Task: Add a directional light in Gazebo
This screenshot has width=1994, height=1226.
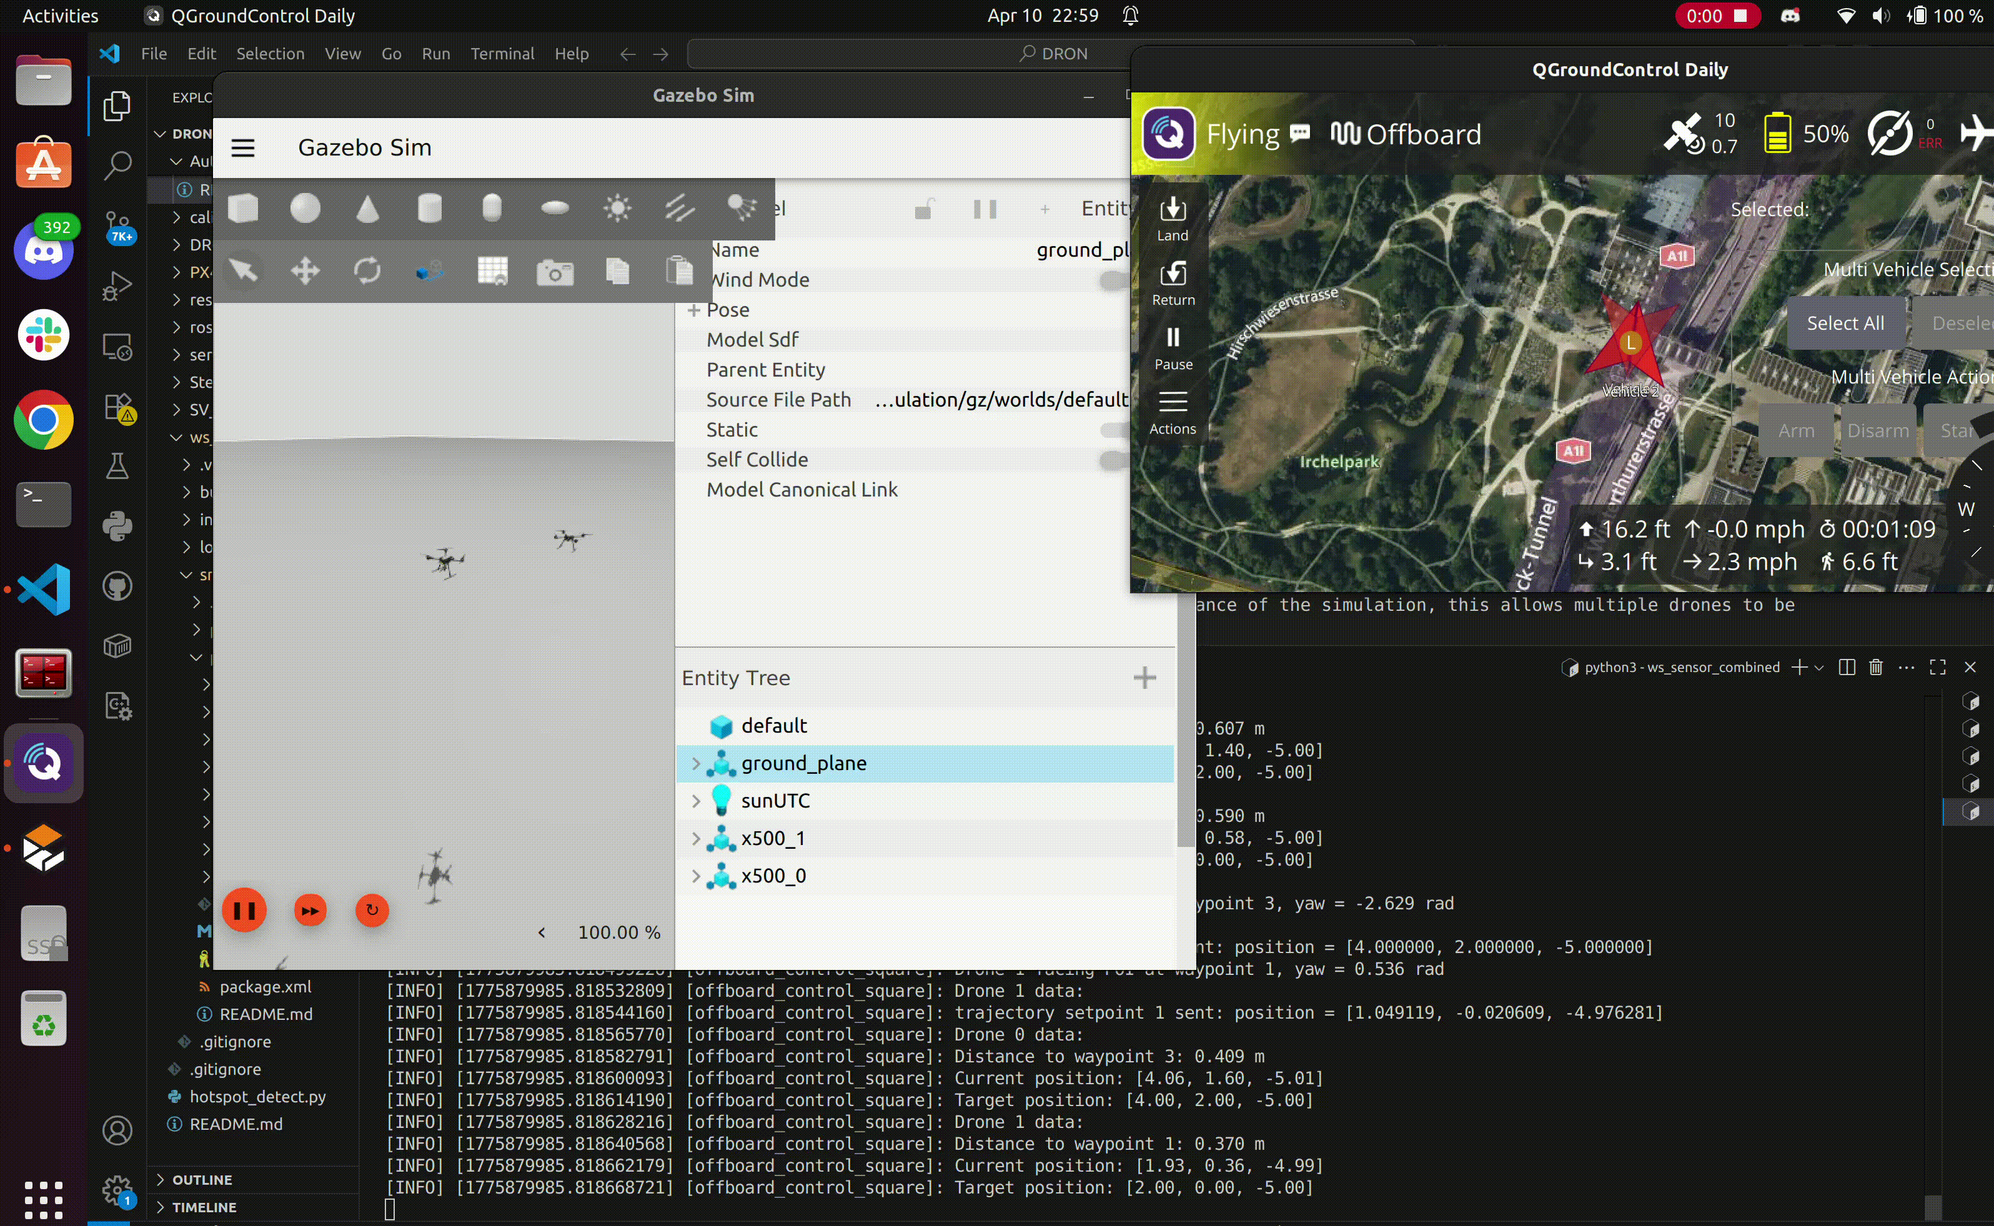Action: click(x=680, y=209)
